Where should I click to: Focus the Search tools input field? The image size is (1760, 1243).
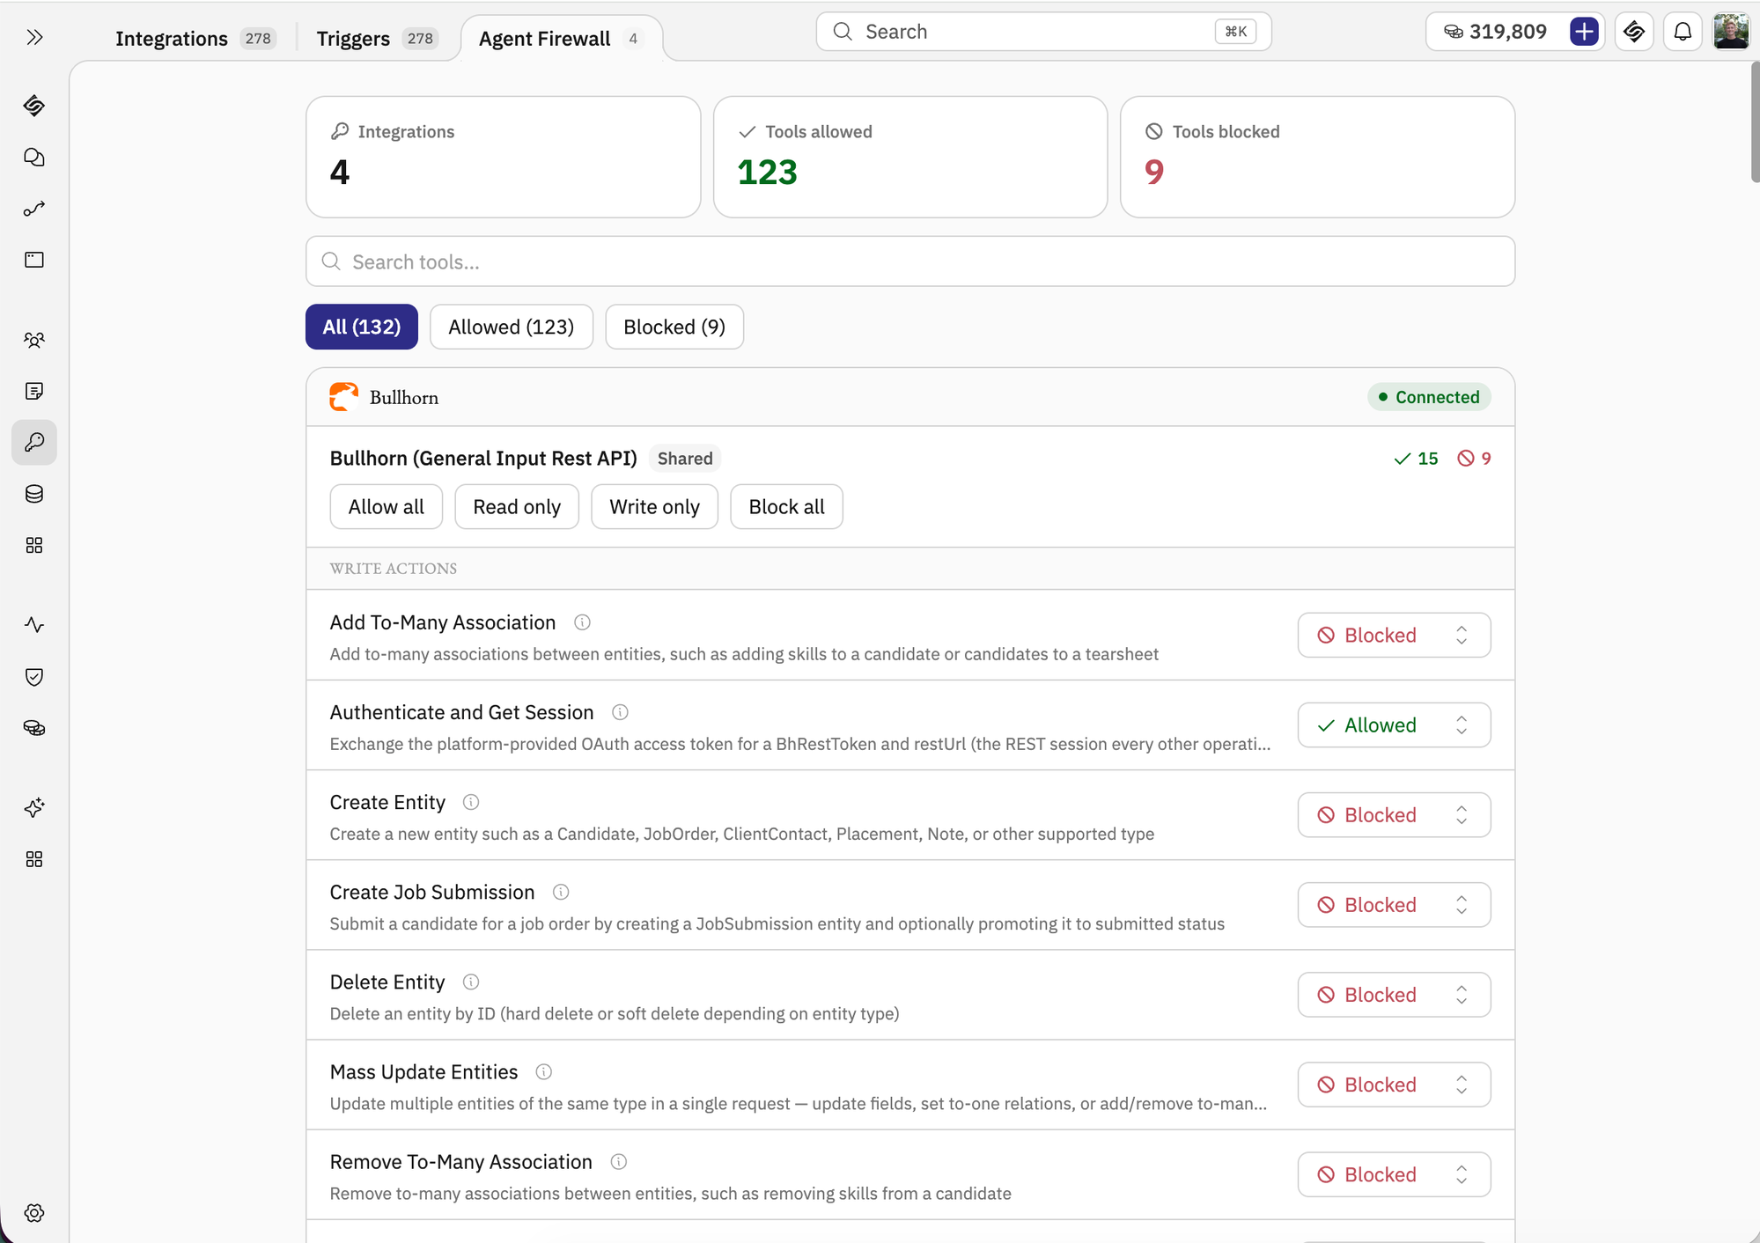pyautogui.click(x=910, y=261)
